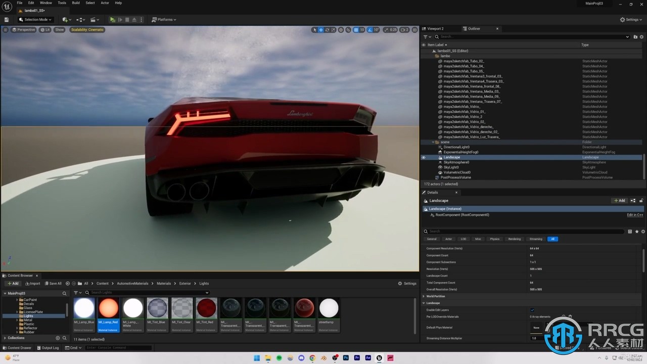Switch to the Viewport 2 tab
This screenshot has height=364, width=647.
pos(435,29)
